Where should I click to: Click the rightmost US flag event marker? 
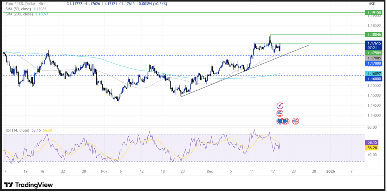click(296, 122)
